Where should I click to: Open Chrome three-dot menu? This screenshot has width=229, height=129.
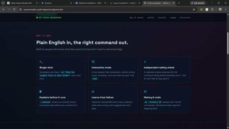pyautogui.click(x=226, y=9)
